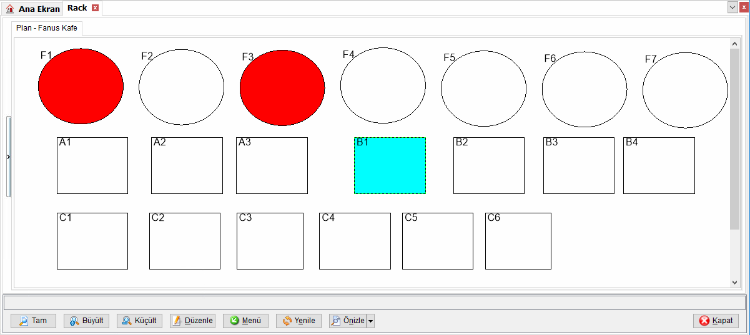Close the Rack tab with red X

point(95,8)
